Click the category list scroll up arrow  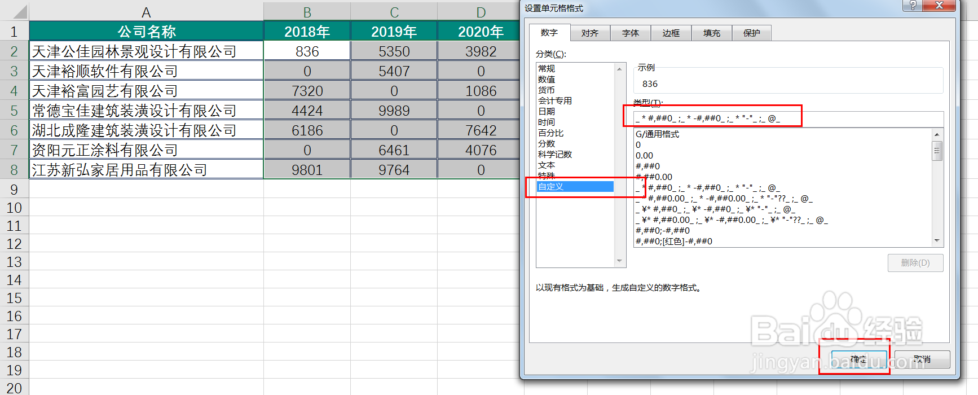pyautogui.click(x=619, y=69)
